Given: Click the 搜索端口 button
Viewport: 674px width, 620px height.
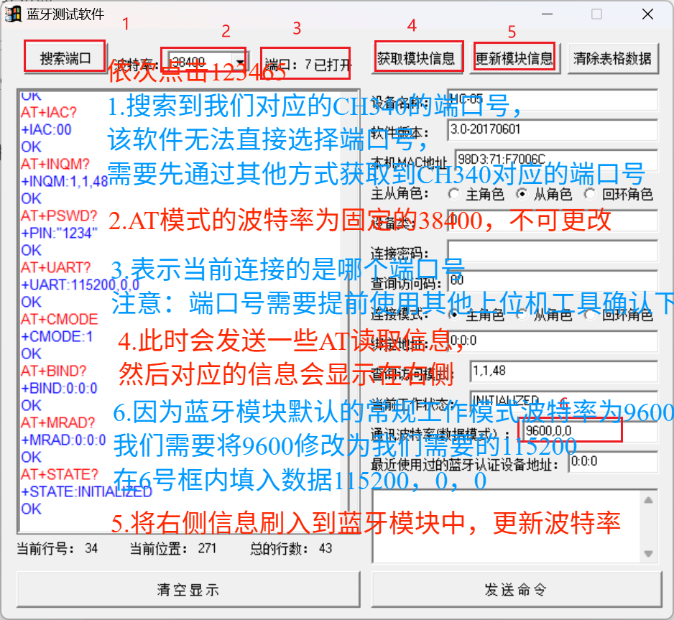Looking at the screenshot, I should point(65,58).
